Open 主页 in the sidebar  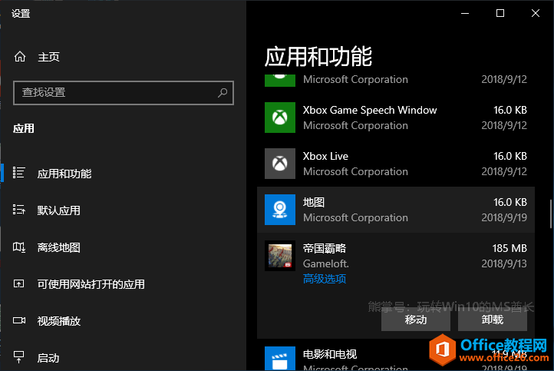pos(49,57)
